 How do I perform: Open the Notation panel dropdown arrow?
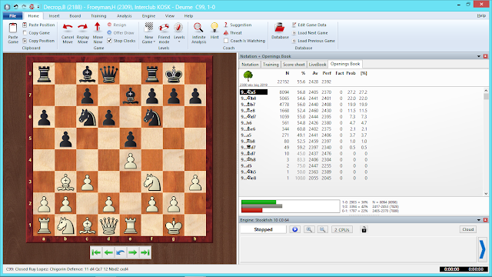pyautogui.click(x=479, y=56)
